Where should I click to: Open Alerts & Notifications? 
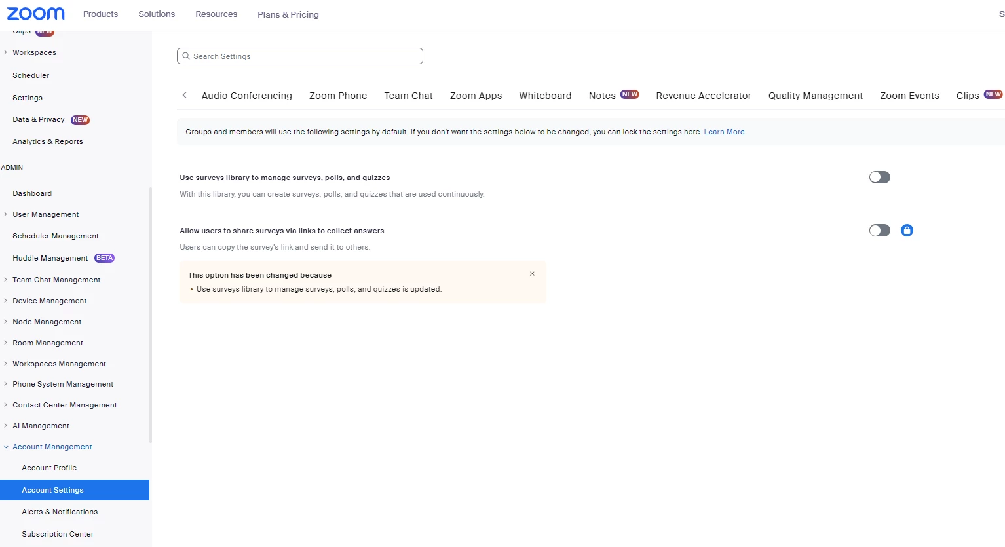[60, 512]
